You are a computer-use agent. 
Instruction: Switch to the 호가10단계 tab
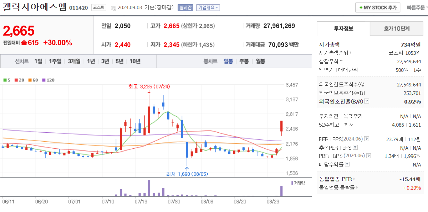point(397,29)
